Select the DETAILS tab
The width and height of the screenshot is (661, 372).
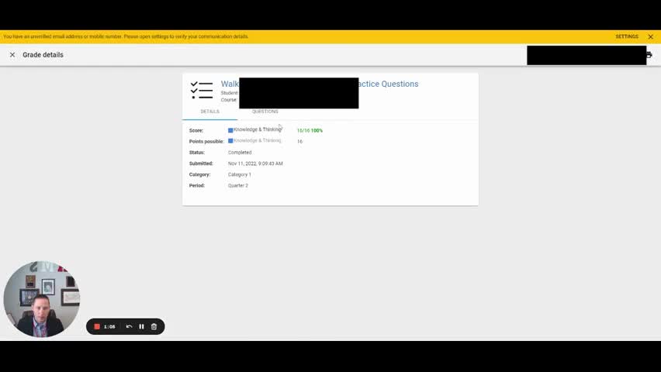click(x=209, y=112)
